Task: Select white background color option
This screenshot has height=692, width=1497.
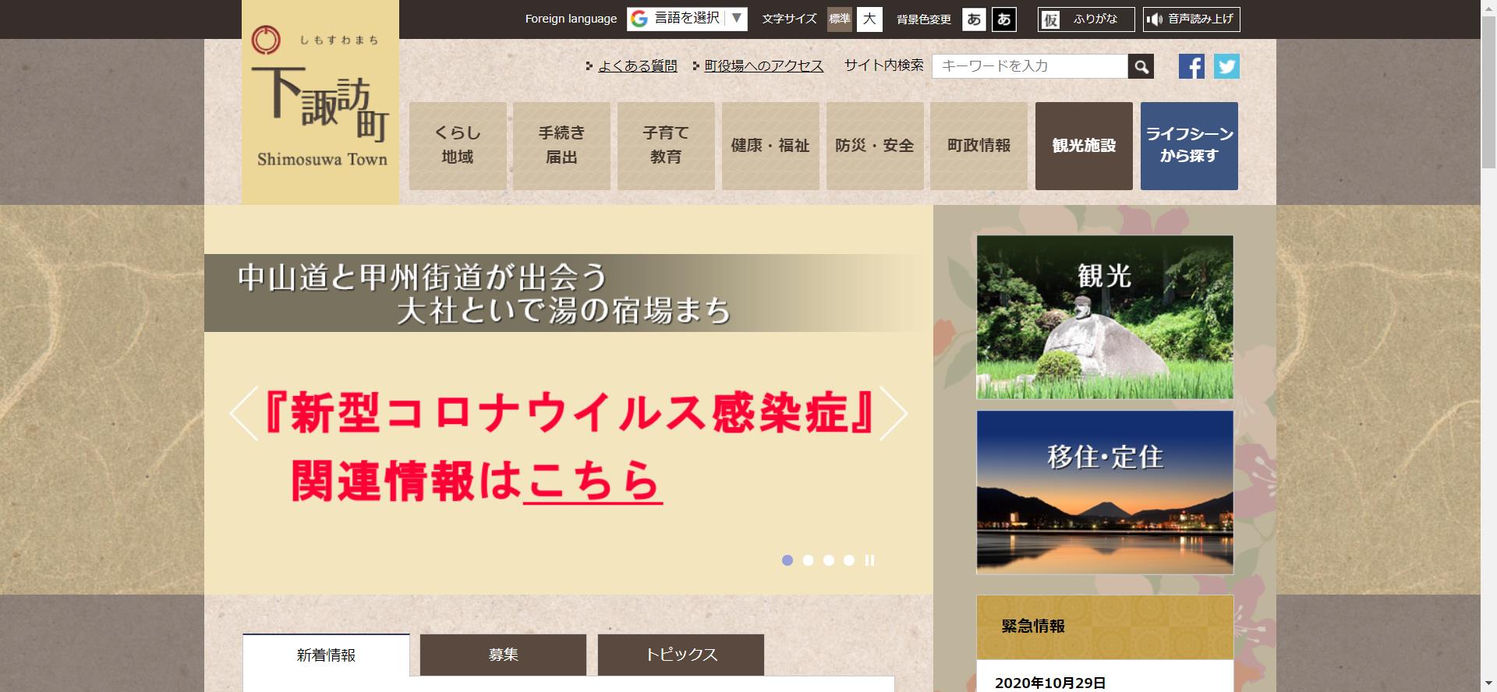Action: [974, 19]
